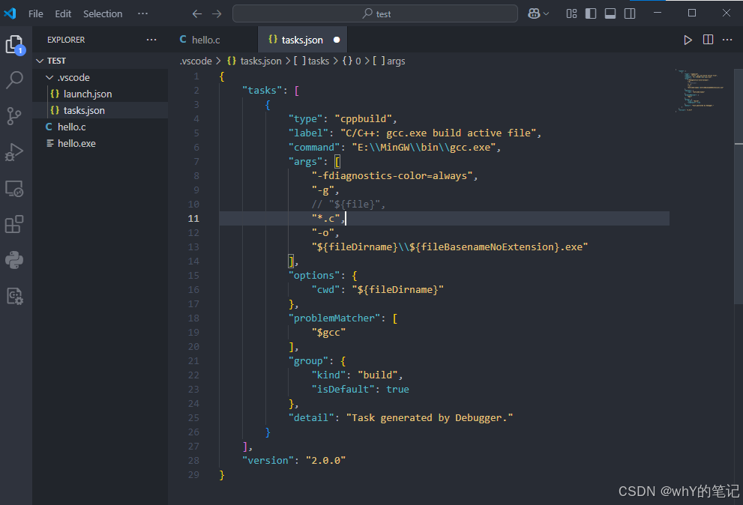Open Source Control view in activity bar
The image size is (743, 505).
[14, 115]
